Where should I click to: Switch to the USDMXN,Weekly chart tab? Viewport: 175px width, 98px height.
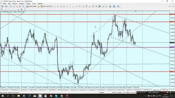coord(63,90)
